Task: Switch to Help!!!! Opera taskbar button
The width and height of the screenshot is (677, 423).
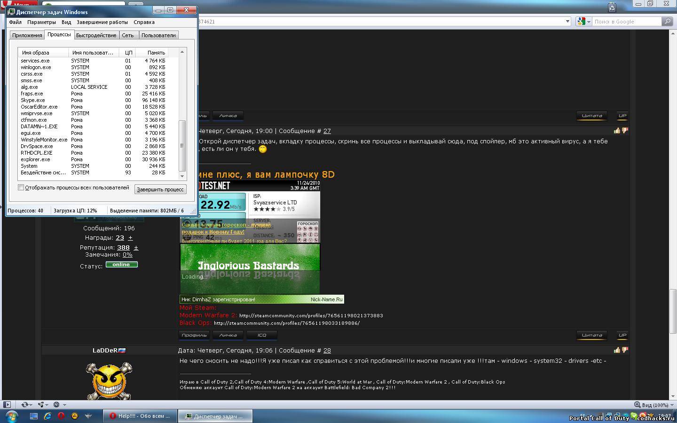Action: point(140,416)
